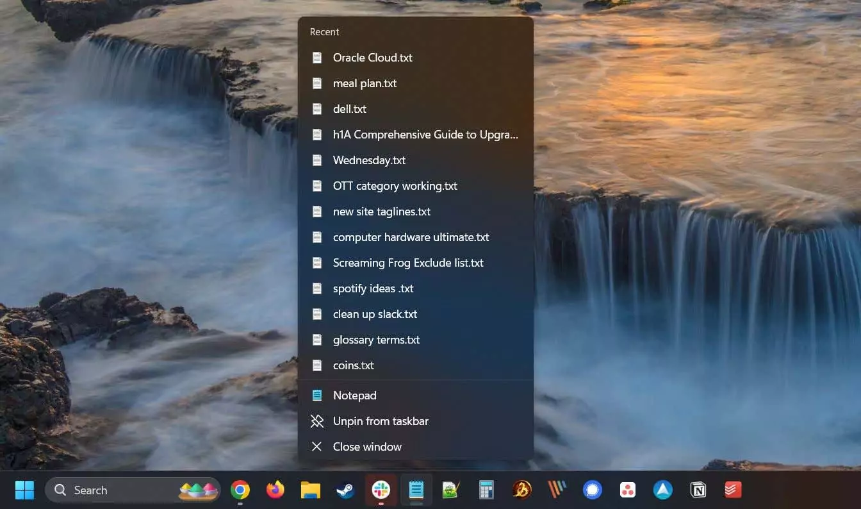Screen dimensions: 861x509
Task: Launch Google Chrome from the taskbar
Action: 240,490
